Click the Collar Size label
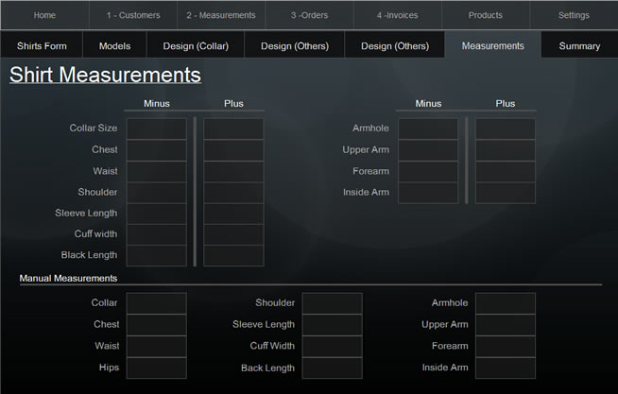This screenshot has height=394, width=618. 94,128
